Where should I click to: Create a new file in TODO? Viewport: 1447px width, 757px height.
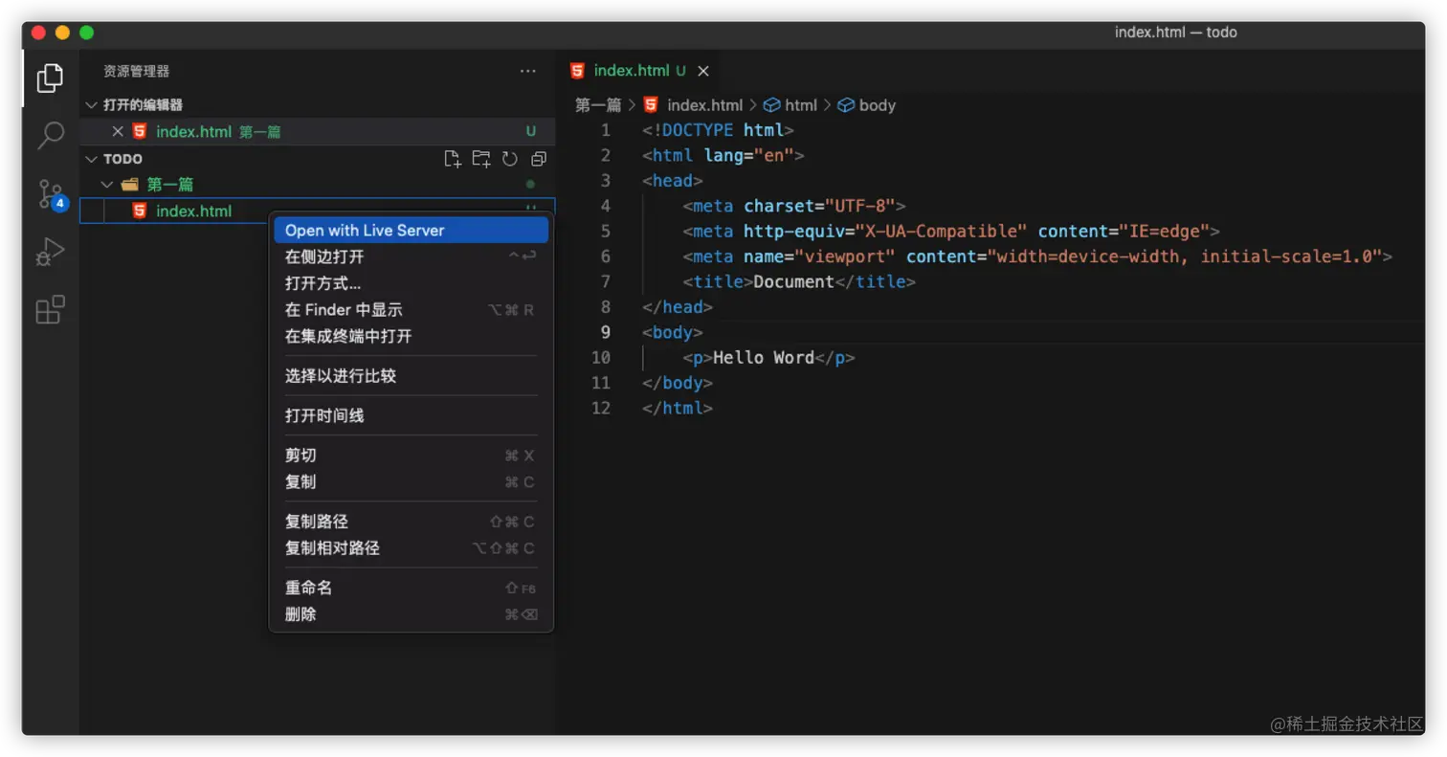(x=453, y=159)
